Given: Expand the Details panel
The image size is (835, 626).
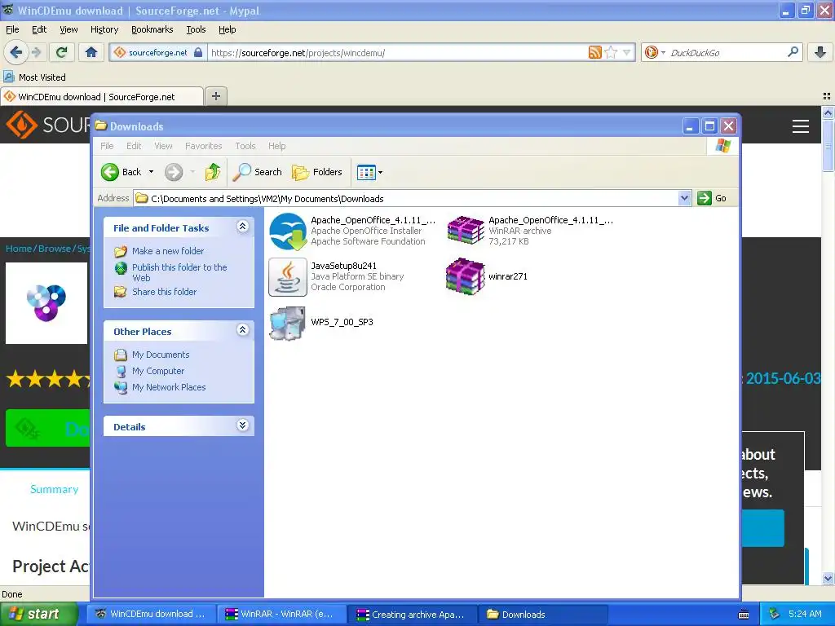Looking at the screenshot, I should pyautogui.click(x=242, y=425).
